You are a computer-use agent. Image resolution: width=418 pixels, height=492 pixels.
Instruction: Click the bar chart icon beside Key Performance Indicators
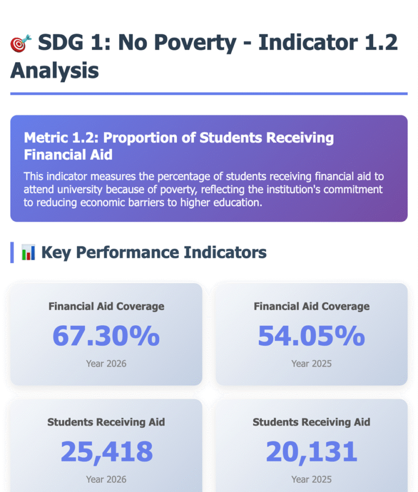coord(28,252)
